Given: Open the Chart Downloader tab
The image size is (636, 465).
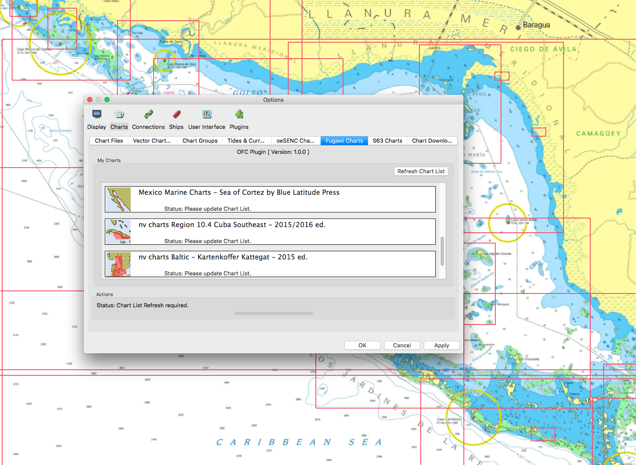Looking at the screenshot, I should click(432, 140).
